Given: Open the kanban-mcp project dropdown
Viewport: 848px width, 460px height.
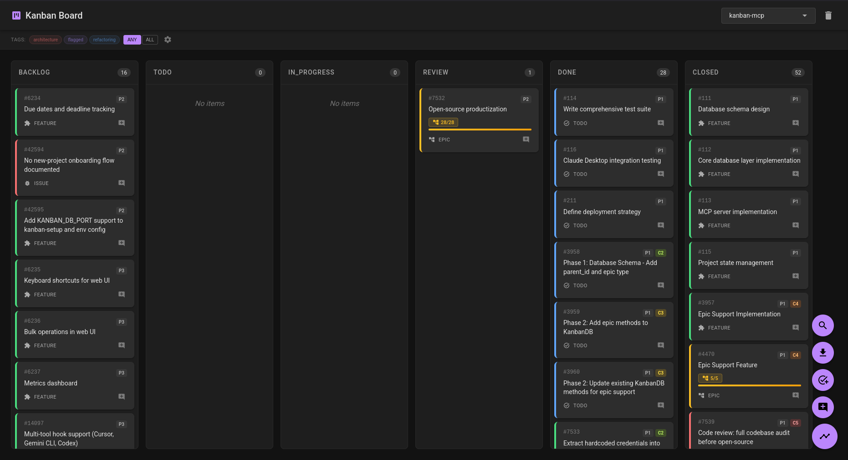Looking at the screenshot, I should (x=768, y=15).
